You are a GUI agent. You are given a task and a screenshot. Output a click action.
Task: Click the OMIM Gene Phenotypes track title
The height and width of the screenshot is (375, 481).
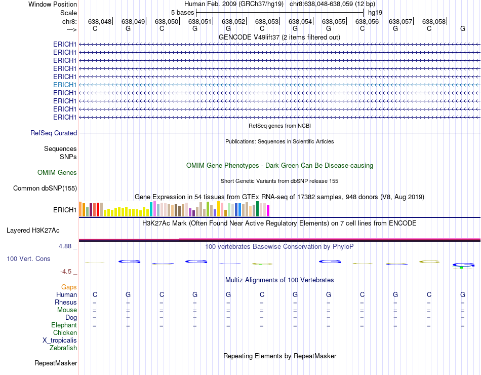point(279,166)
